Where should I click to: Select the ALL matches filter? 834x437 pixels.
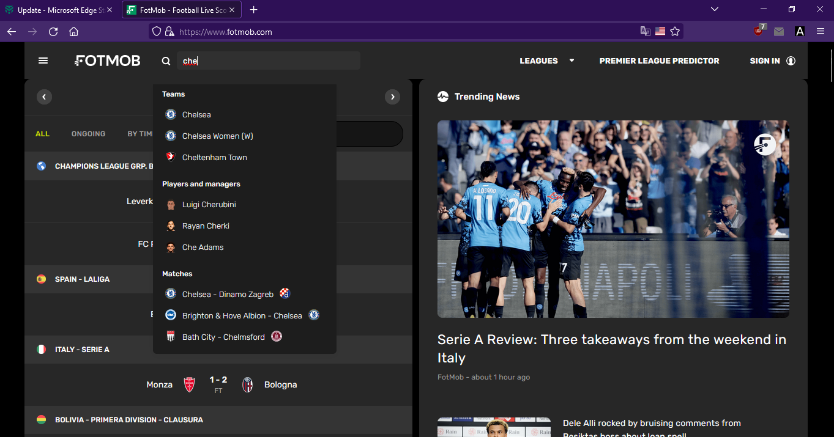pos(42,134)
